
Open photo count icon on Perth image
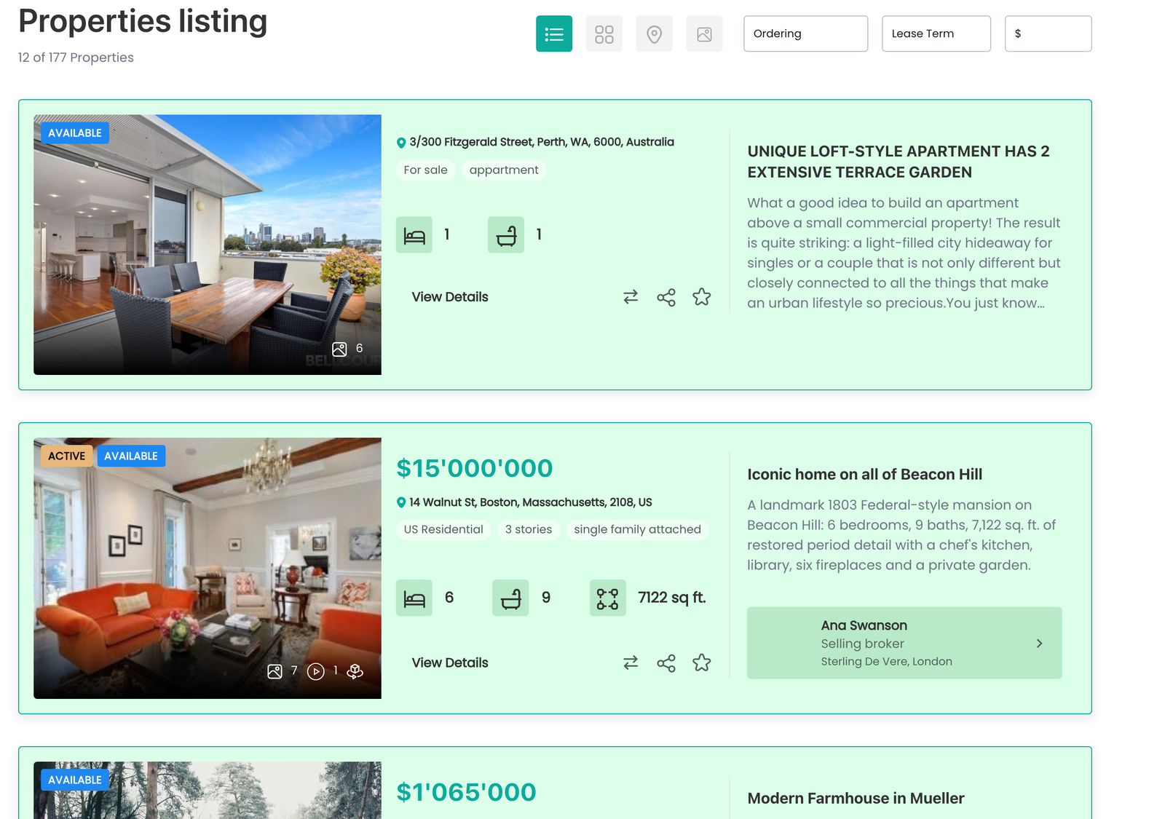[339, 349]
